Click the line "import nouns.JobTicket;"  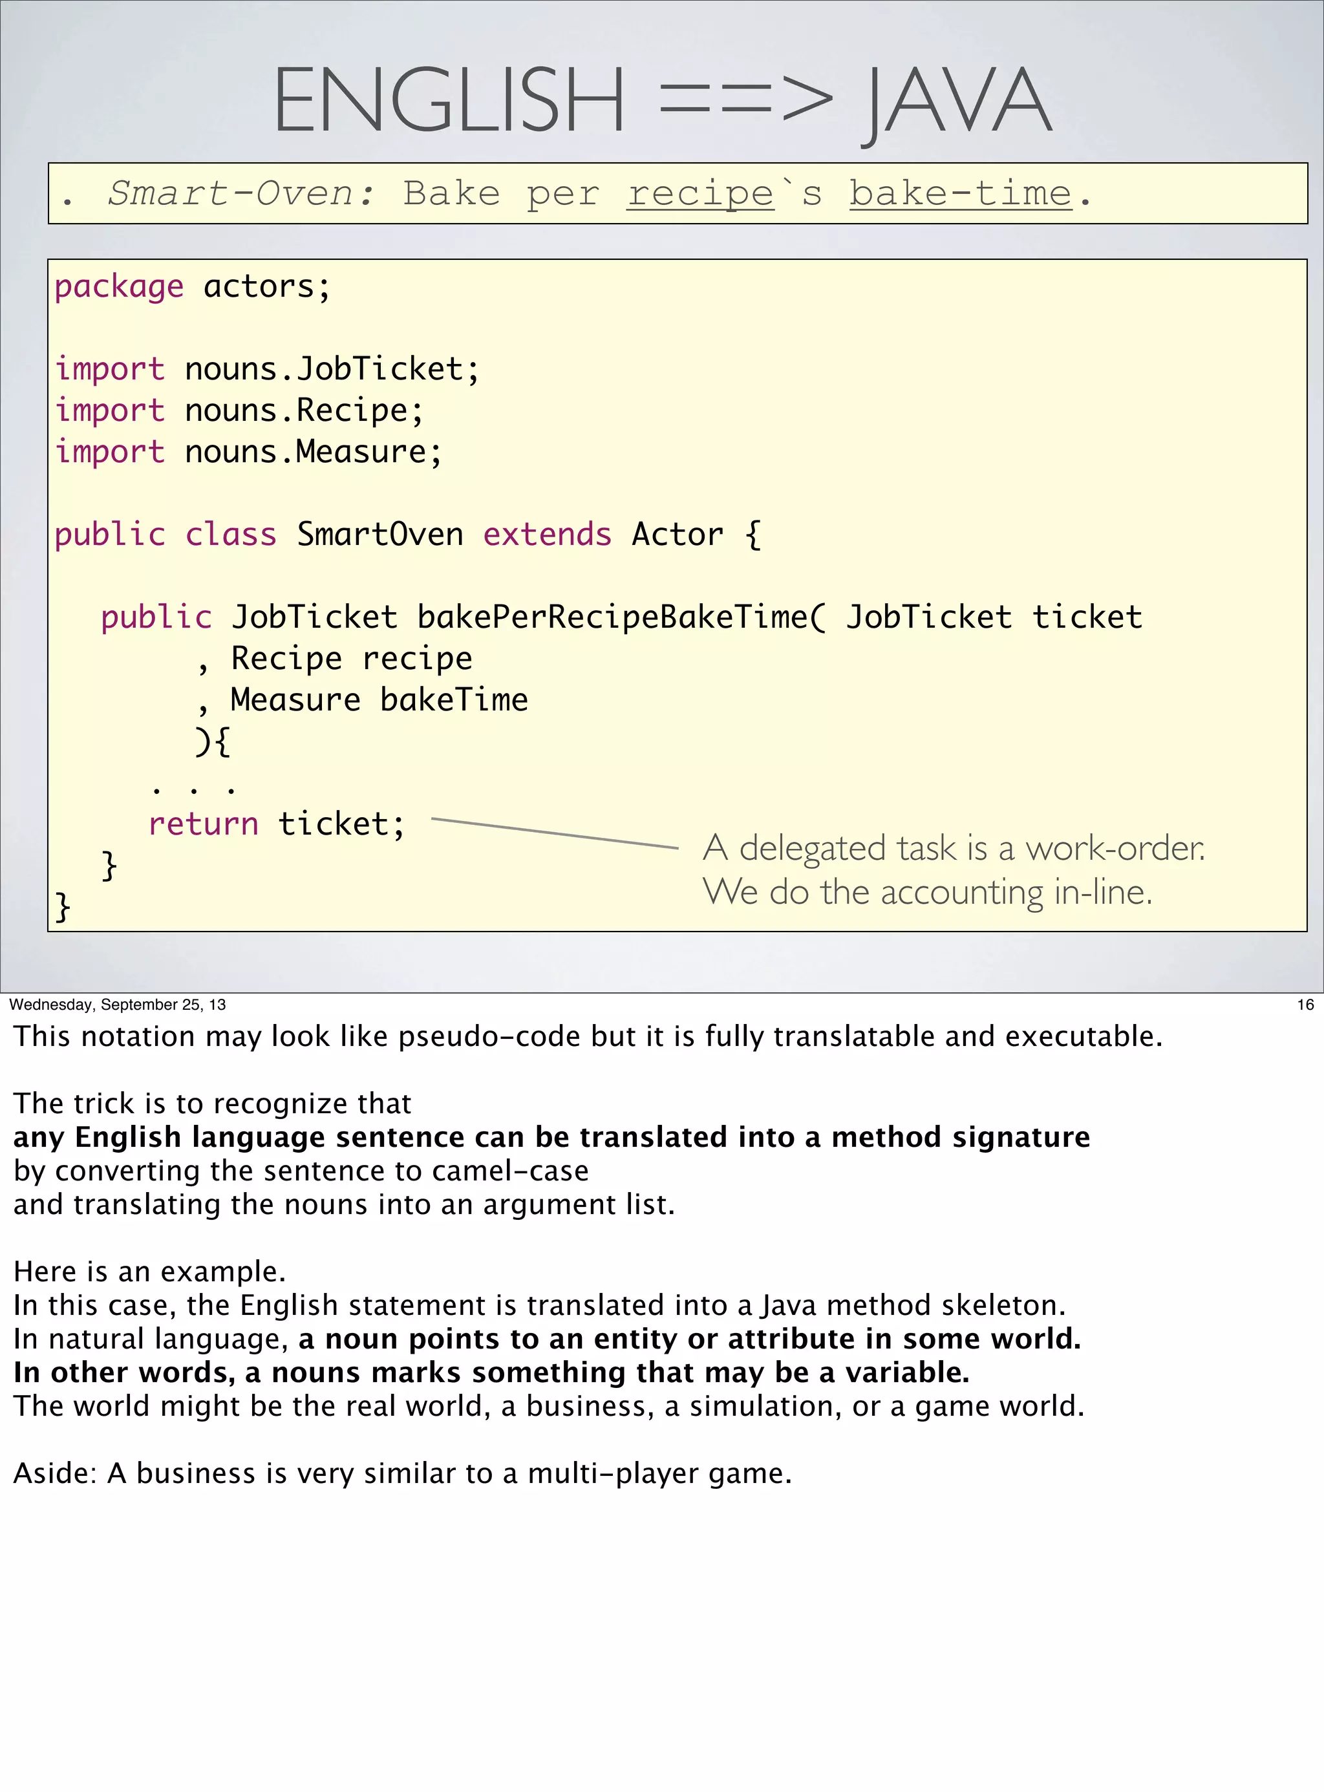point(267,370)
